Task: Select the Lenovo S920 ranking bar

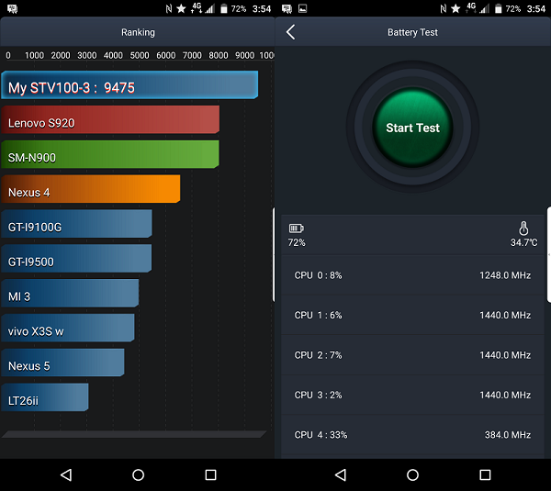Action: pyautogui.click(x=110, y=119)
